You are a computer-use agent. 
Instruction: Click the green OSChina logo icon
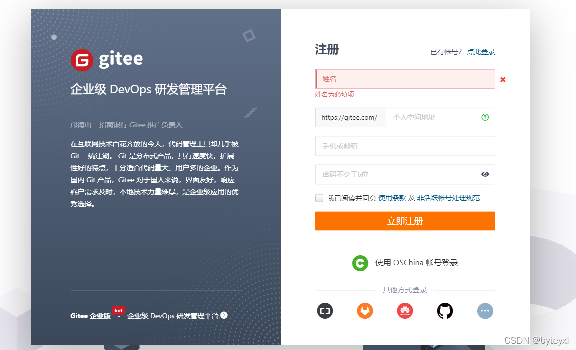360,263
